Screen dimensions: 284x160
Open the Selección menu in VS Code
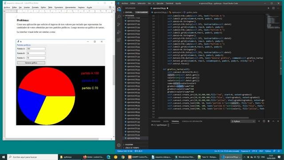(141, 3)
